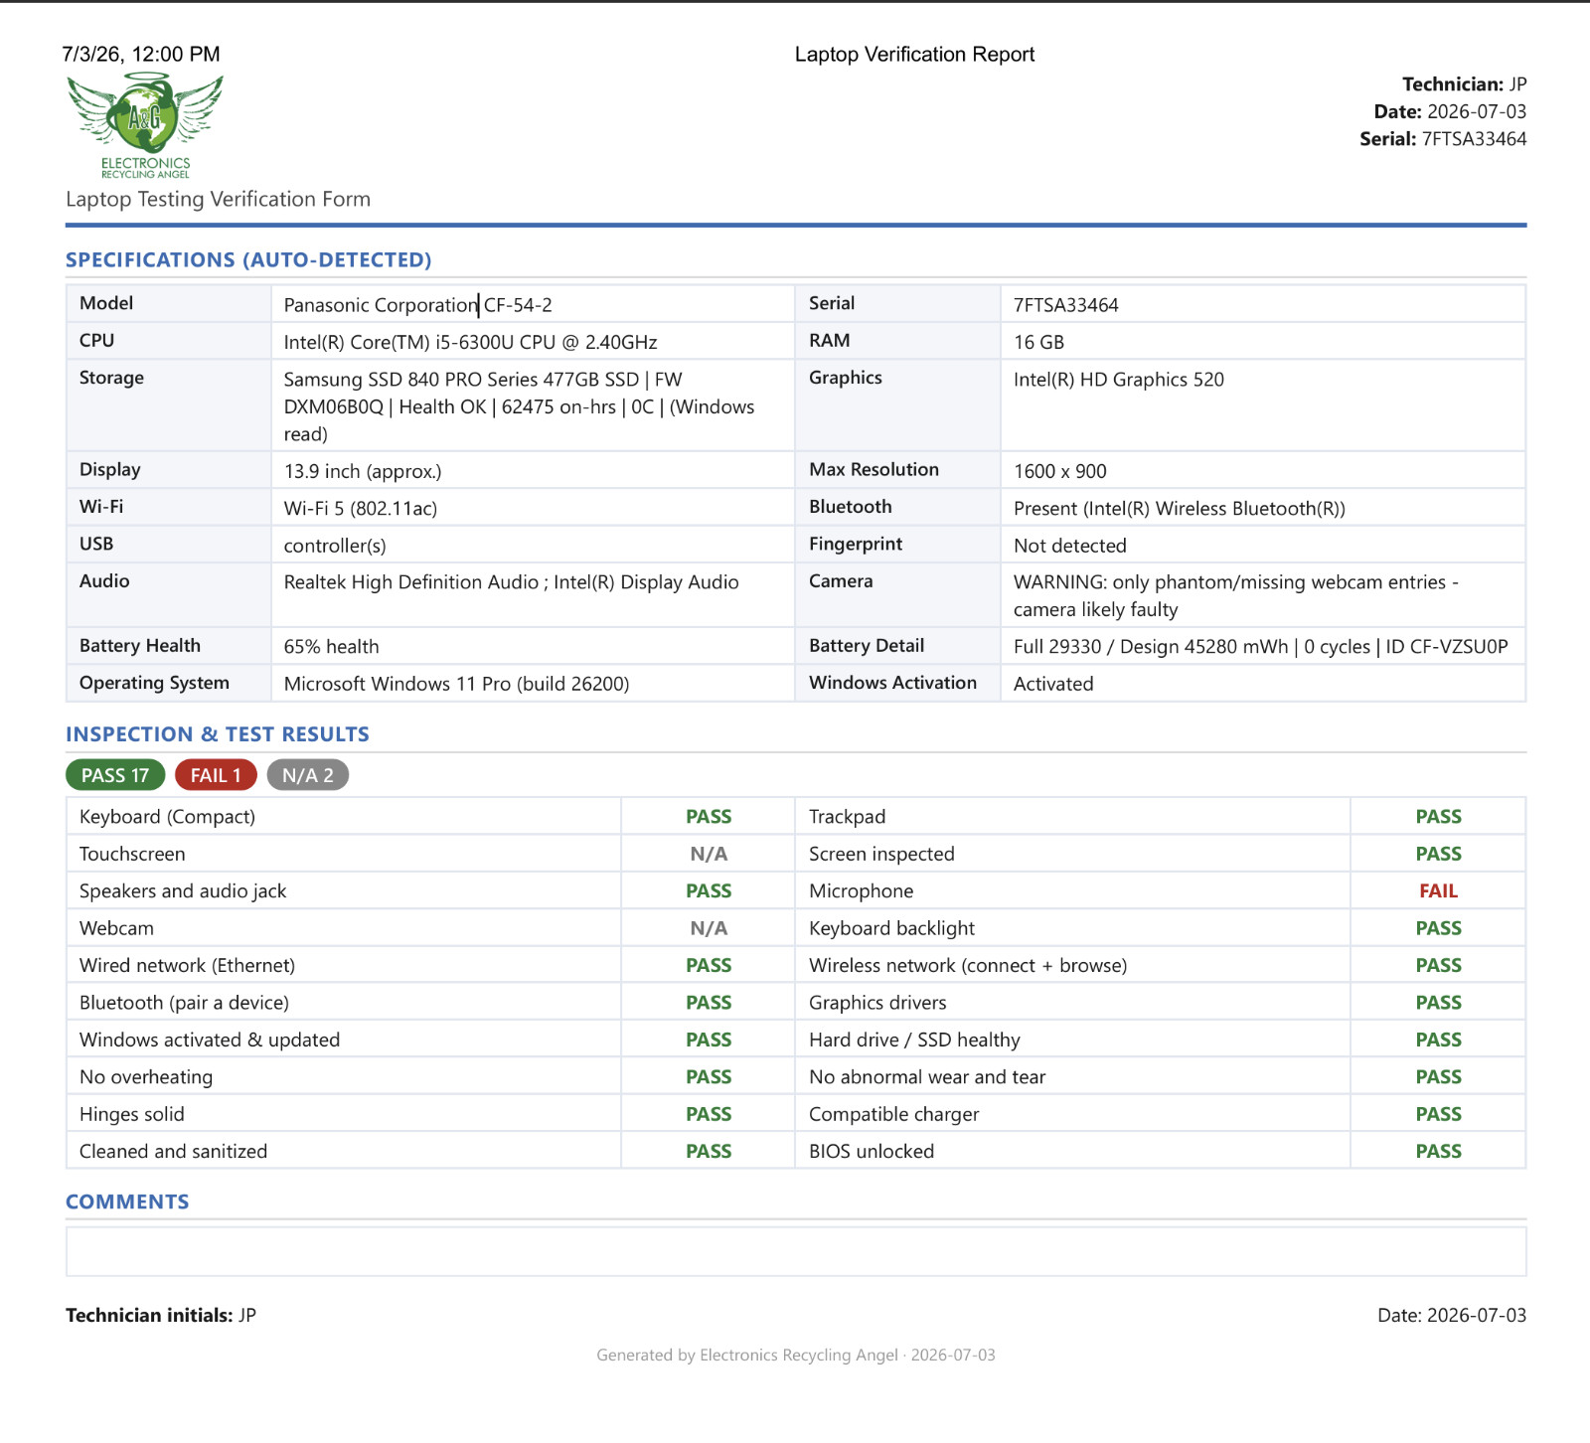1590x1443 pixels.
Task: Click the BIOS unlocked row label
Action: coord(872,1152)
